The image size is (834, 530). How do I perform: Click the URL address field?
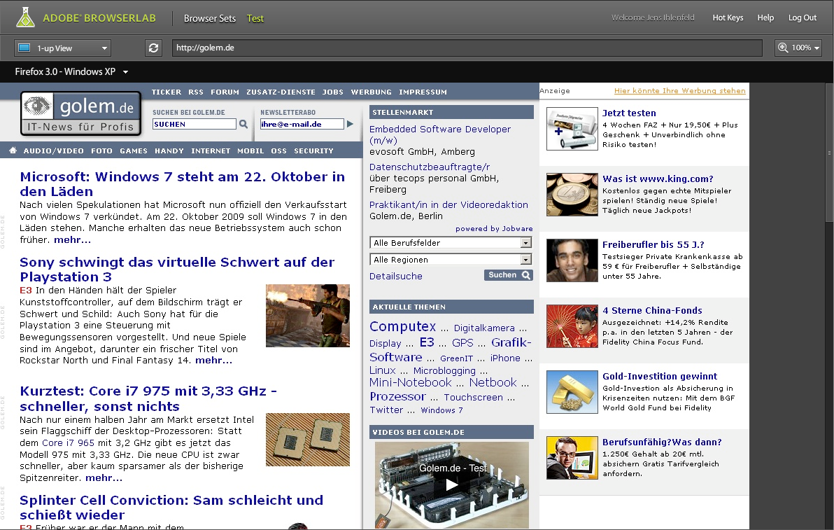tap(467, 48)
